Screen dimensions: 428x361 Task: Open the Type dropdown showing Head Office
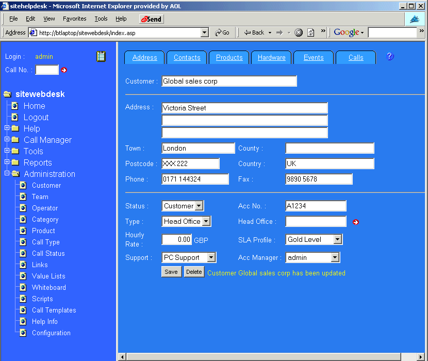pyautogui.click(x=206, y=221)
